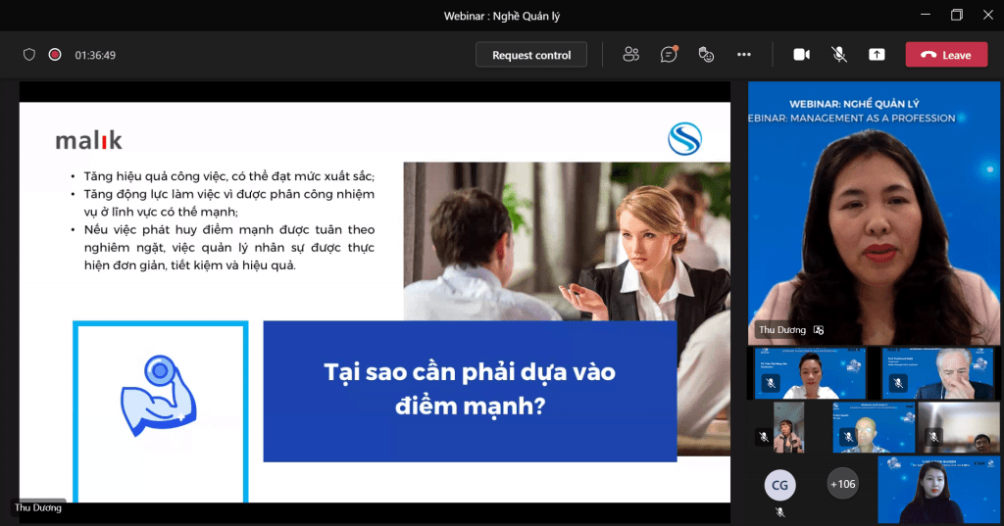Click the meeting elapsed time 01:36:49
The height and width of the screenshot is (526, 1004).
pyautogui.click(x=96, y=55)
